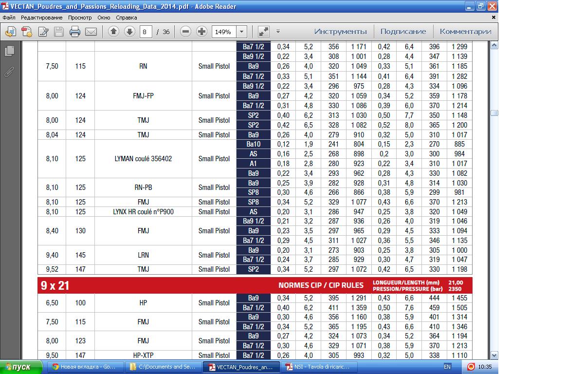Click the RN-PB bullet type cell

143,187
